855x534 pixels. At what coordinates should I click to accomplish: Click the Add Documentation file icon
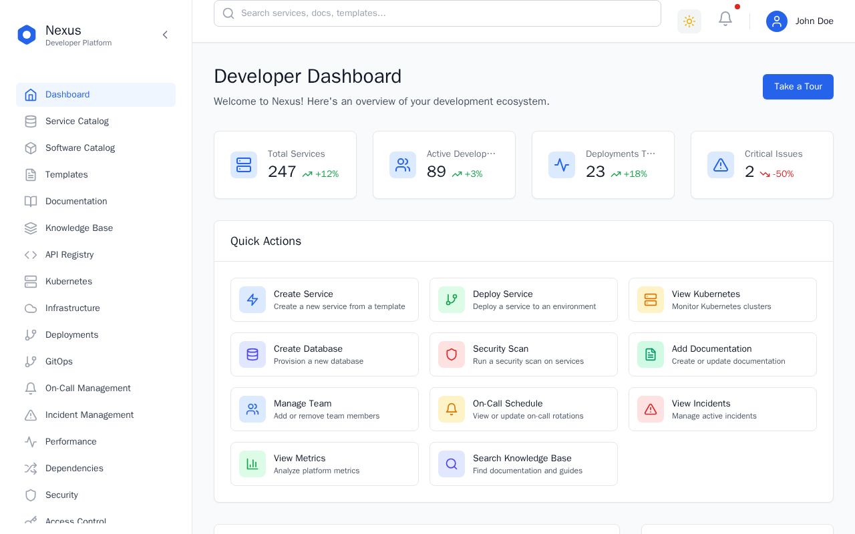tap(651, 354)
